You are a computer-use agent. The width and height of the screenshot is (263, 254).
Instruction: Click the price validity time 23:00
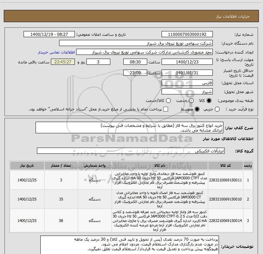pos(135,73)
